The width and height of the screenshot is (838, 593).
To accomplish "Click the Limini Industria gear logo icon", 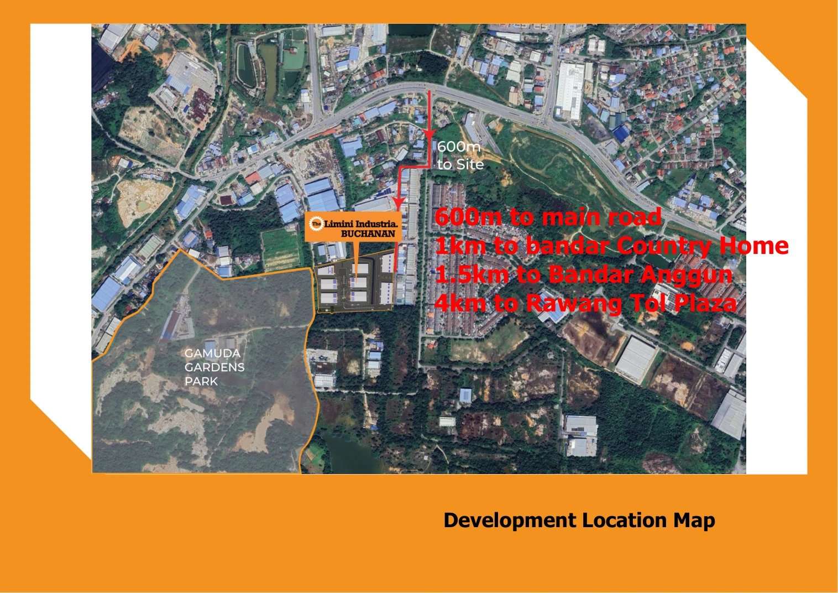I will 316,223.
